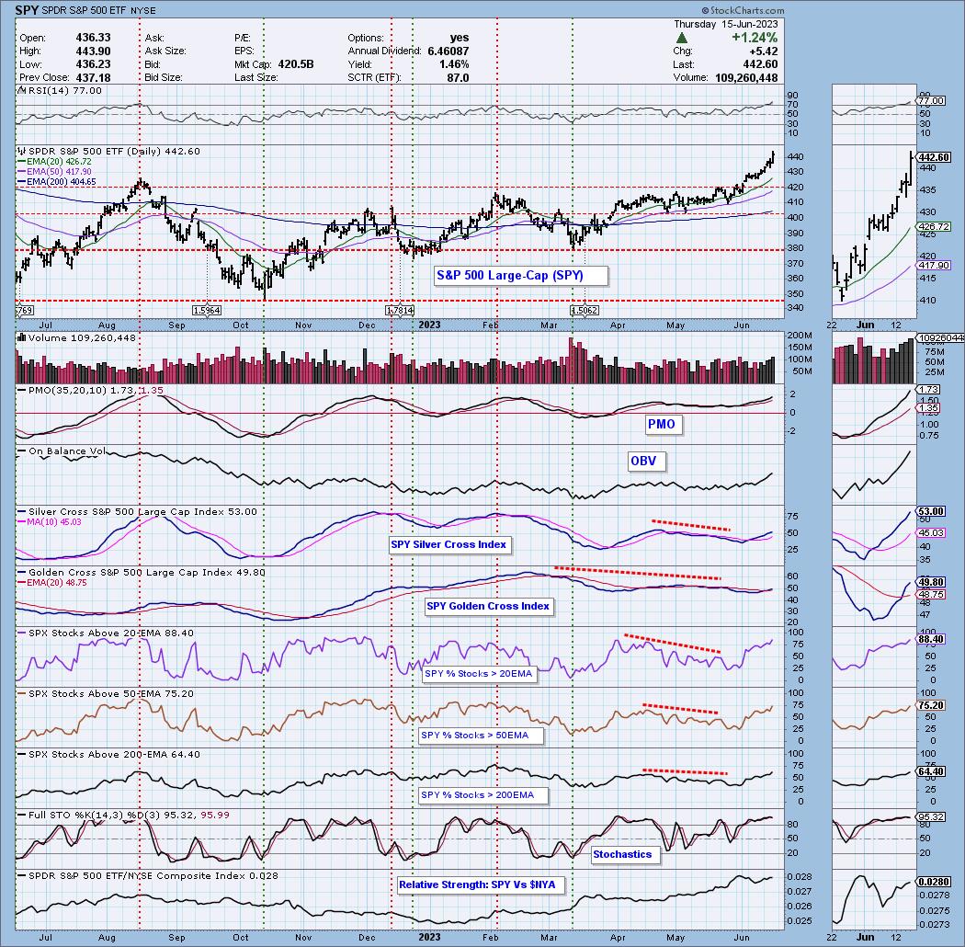
Task: Click 'Golden Cross S&P 500 Large Cap Index 49.80' label
Action: tap(146, 573)
